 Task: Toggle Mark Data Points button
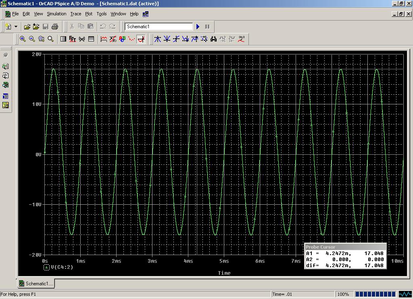(x=131, y=39)
